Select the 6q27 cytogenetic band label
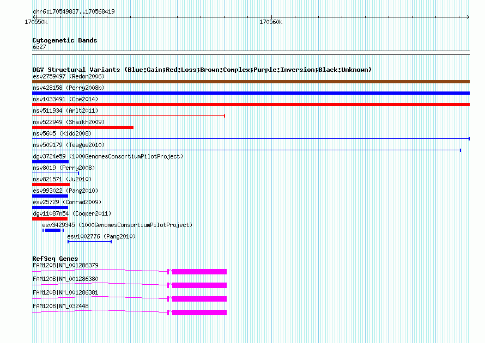Viewport: 485px width, 343px height. [x=39, y=47]
